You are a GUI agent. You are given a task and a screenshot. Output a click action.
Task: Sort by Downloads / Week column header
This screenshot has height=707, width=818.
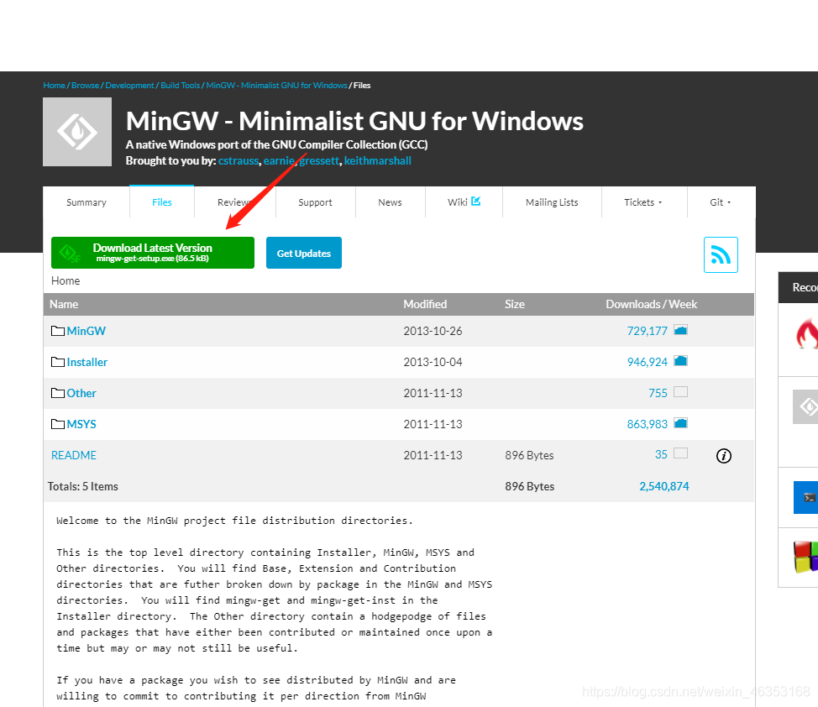point(651,304)
